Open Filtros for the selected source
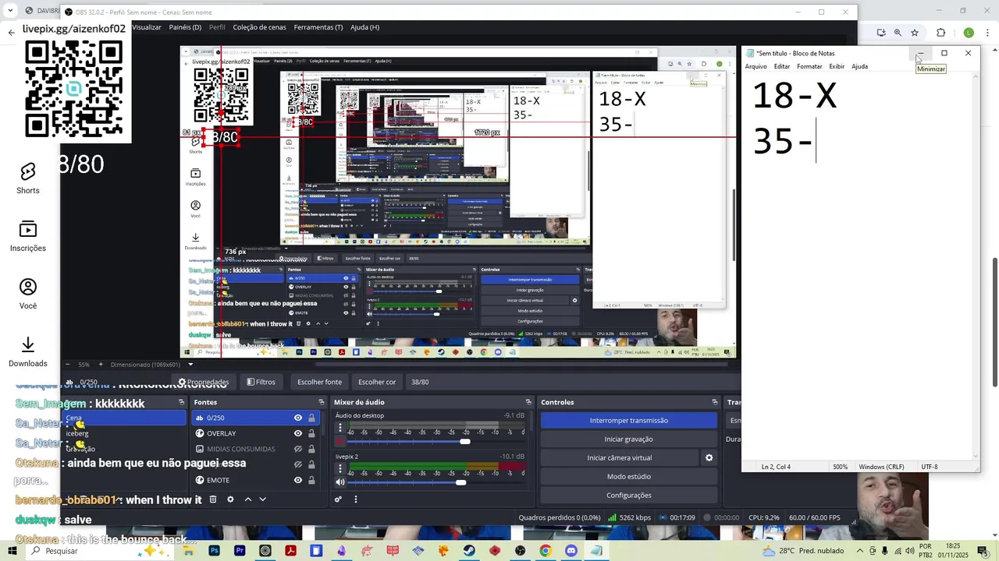The width and height of the screenshot is (999, 561). (261, 382)
